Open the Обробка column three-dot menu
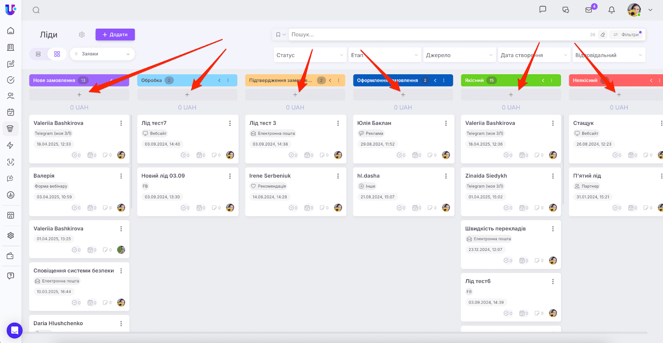This screenshot has width=663, height=343. [x=228, y=80]
